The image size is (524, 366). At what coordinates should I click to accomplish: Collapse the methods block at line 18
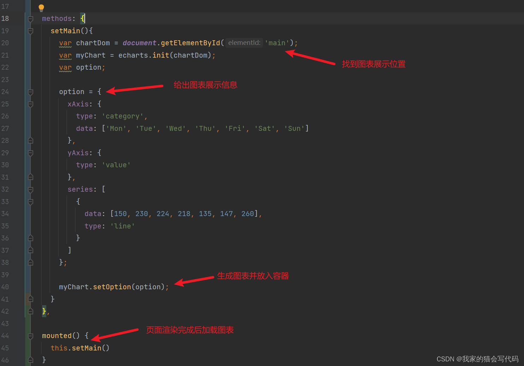point(30,18)
